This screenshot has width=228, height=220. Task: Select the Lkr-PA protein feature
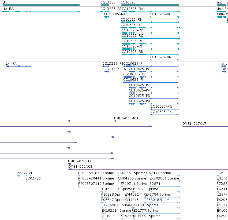[18, 66]
